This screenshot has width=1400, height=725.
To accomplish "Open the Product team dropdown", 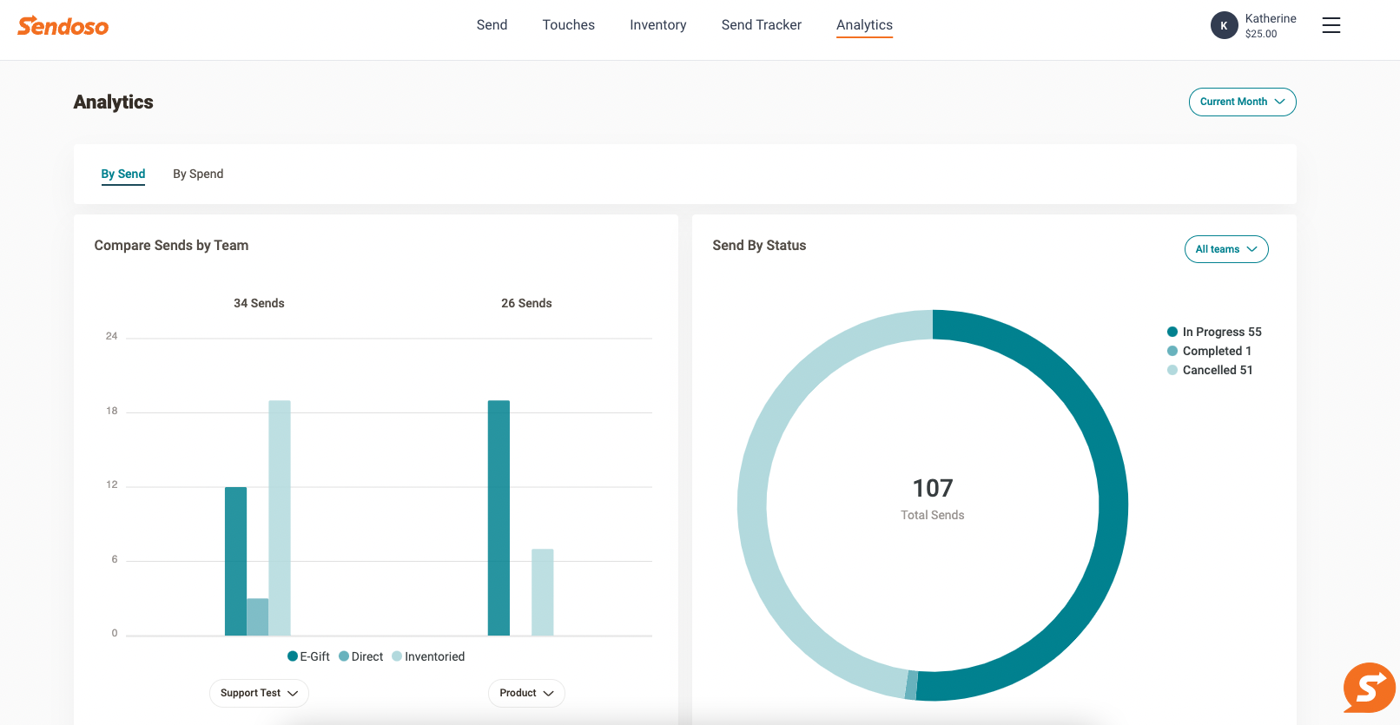I will [x=526, y=693].
